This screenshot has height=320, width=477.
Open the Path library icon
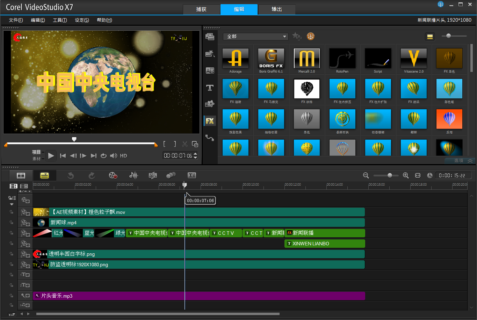[210, 138]
